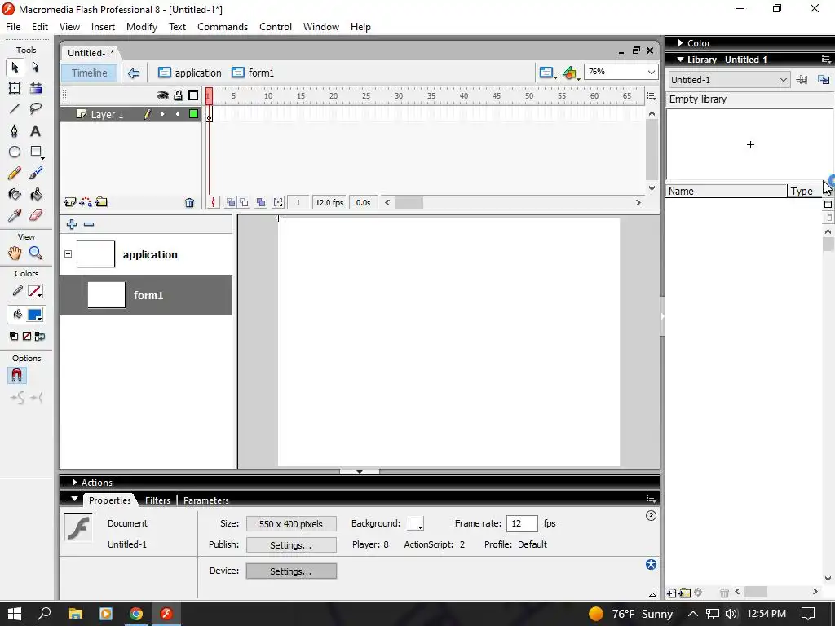Open the document Background color swatch
Image resolution: width=835 pixels, height=626 pixels.
415,524
